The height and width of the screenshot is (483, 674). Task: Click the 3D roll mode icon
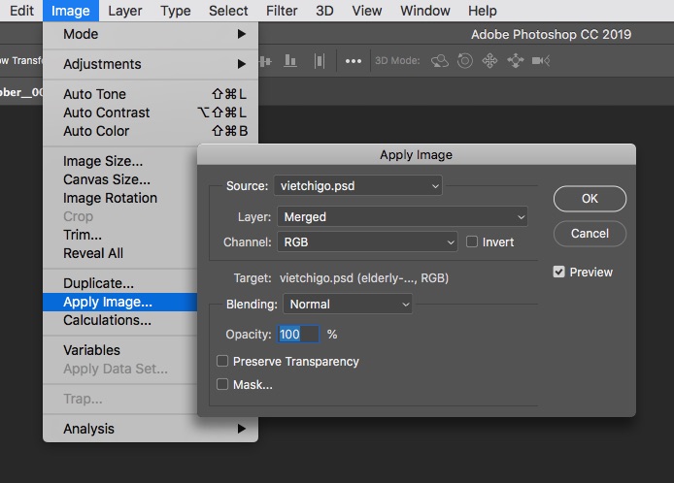pos(465,60)
